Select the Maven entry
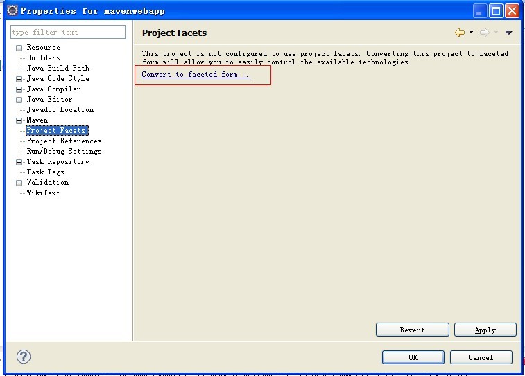The height and width of the screenshot is (376, 525). coord(37,120)
